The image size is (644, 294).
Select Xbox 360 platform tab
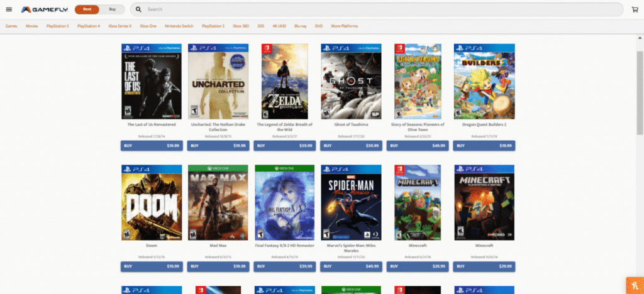pos(241,26)
